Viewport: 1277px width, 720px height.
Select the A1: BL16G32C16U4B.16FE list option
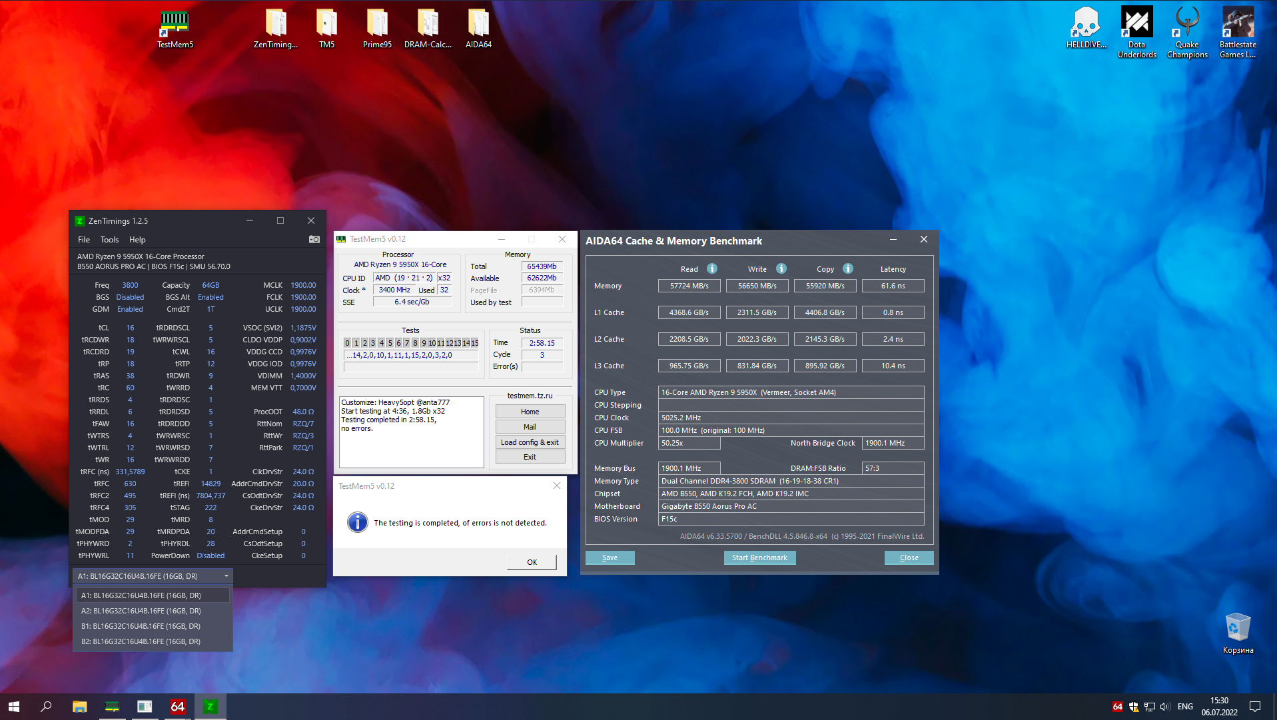pos(153,595)
